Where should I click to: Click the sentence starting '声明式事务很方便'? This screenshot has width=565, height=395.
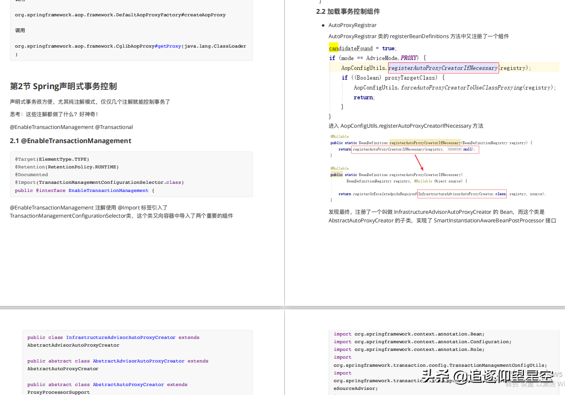pyautogui.click(x=90, y=102)
